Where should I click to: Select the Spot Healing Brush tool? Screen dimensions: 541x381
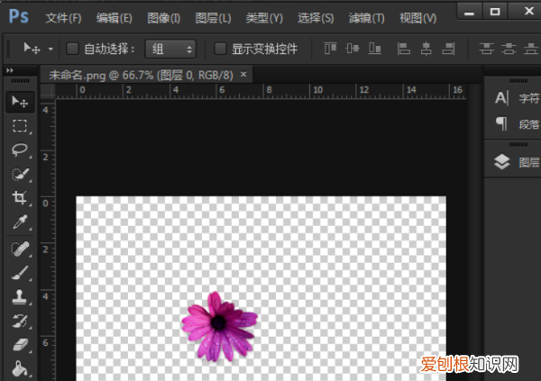click(20, 249)
